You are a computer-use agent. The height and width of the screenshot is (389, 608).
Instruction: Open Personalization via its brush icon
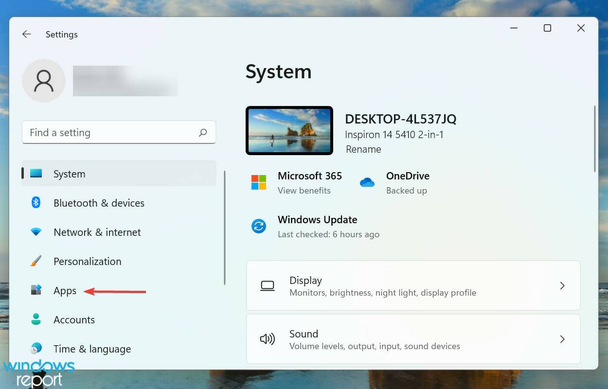36,261
